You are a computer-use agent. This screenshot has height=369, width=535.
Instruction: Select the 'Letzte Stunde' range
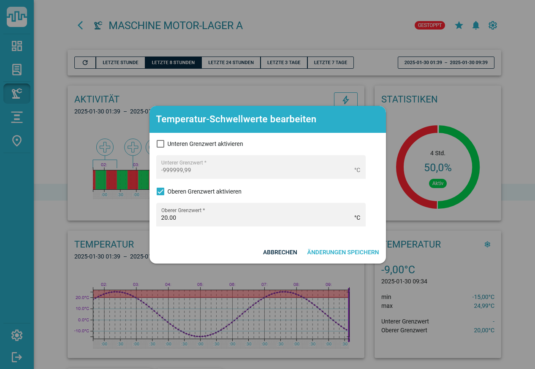121,62
